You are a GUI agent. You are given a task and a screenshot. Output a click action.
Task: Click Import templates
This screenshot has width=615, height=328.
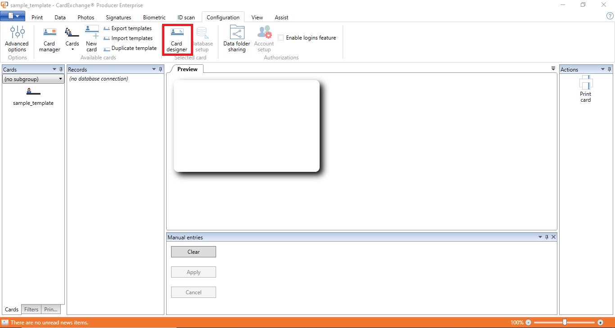click(x=128, y=38)
